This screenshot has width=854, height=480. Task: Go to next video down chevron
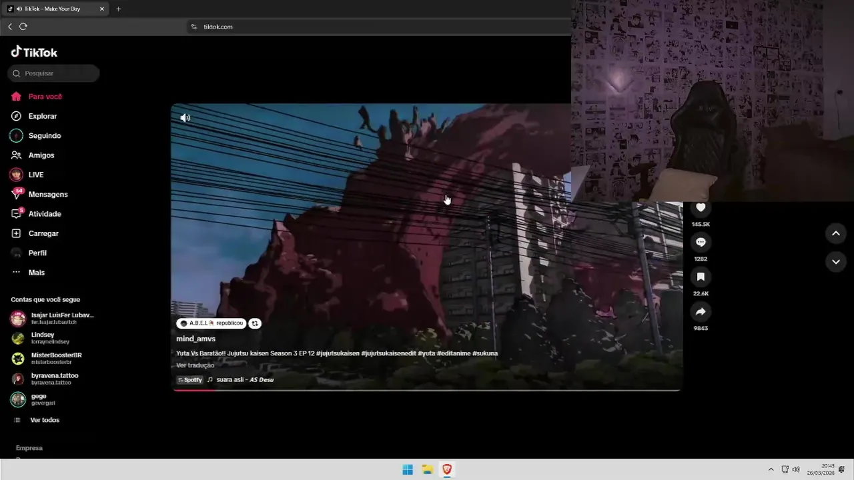tap(836, 262)
